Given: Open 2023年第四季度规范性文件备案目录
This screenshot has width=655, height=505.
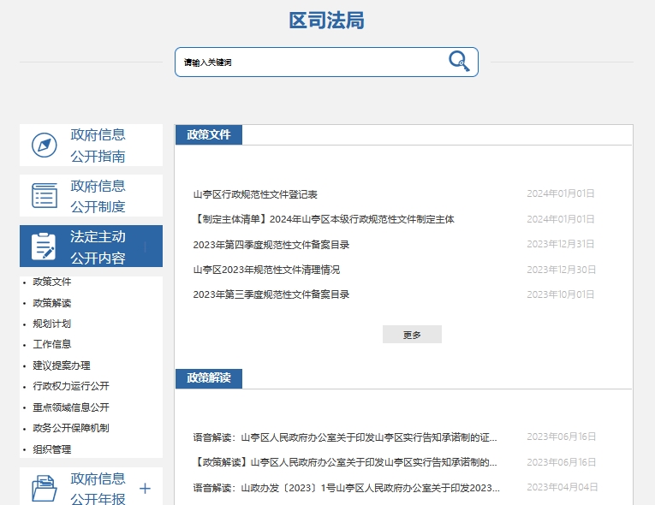Looking at the screenshot, I should [271, 245].
